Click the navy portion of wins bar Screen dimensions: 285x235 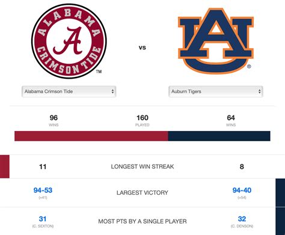(219, 136)
